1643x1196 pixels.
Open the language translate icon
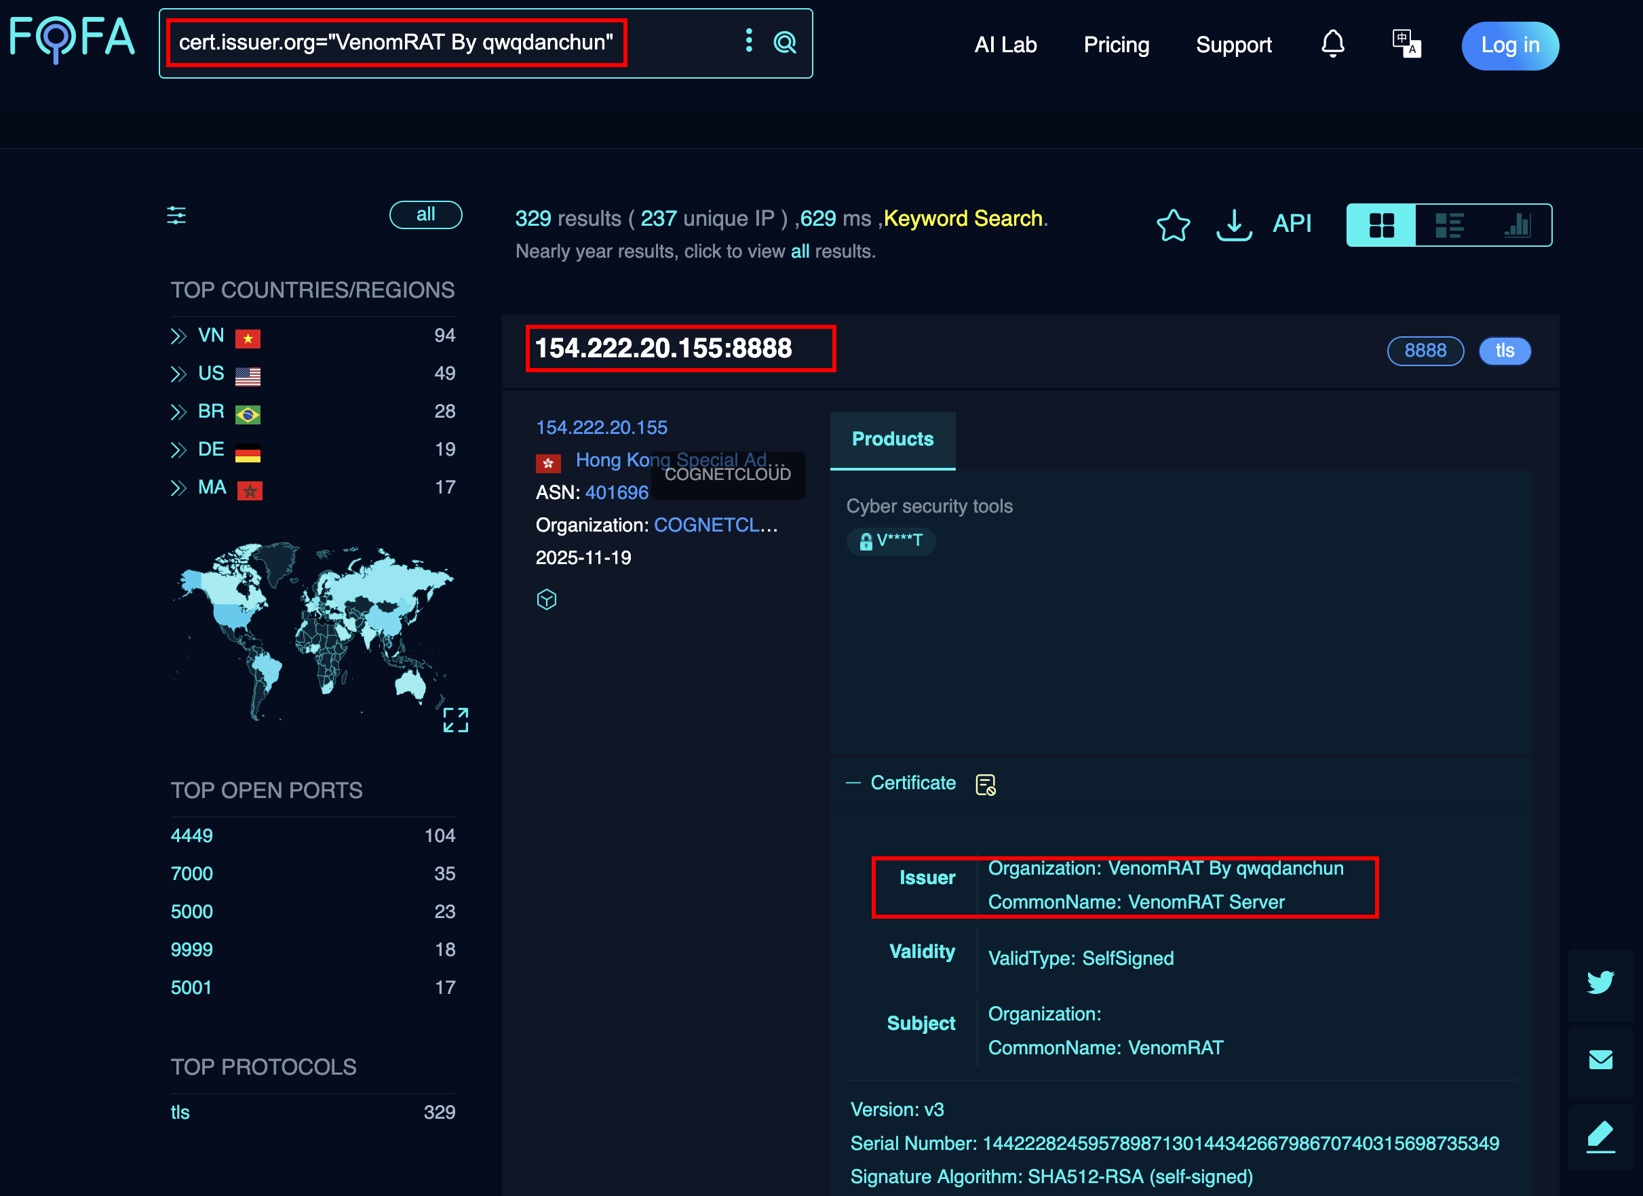point(1406,44)
